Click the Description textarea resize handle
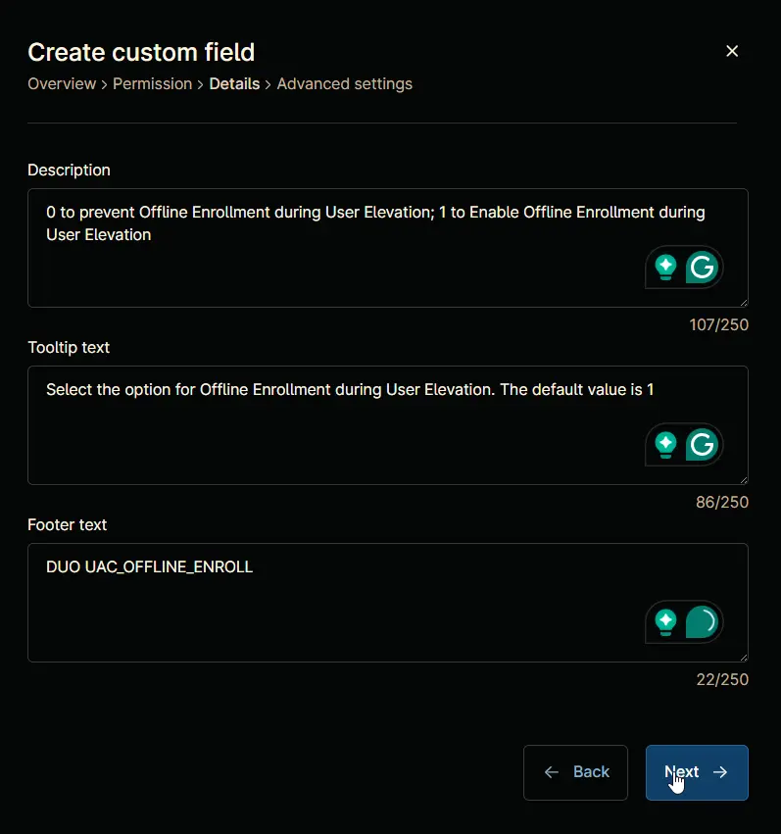This screenshot has width=781, height=834. coord(744,303)
